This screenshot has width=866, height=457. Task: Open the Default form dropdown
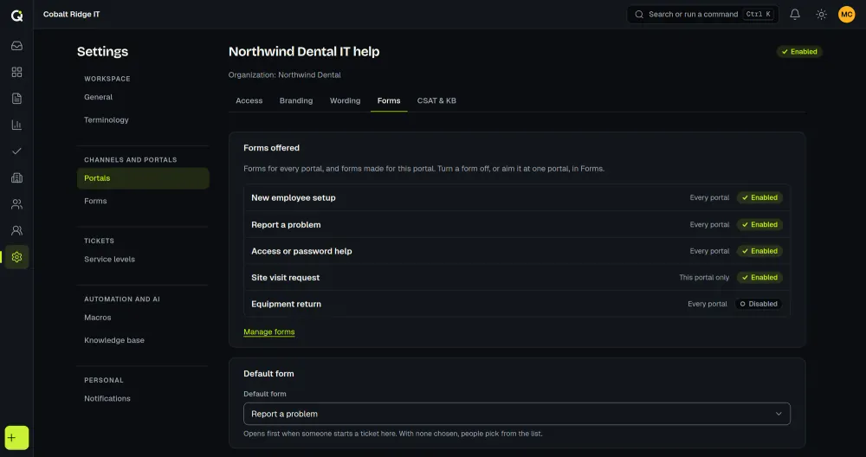(516, 414)
